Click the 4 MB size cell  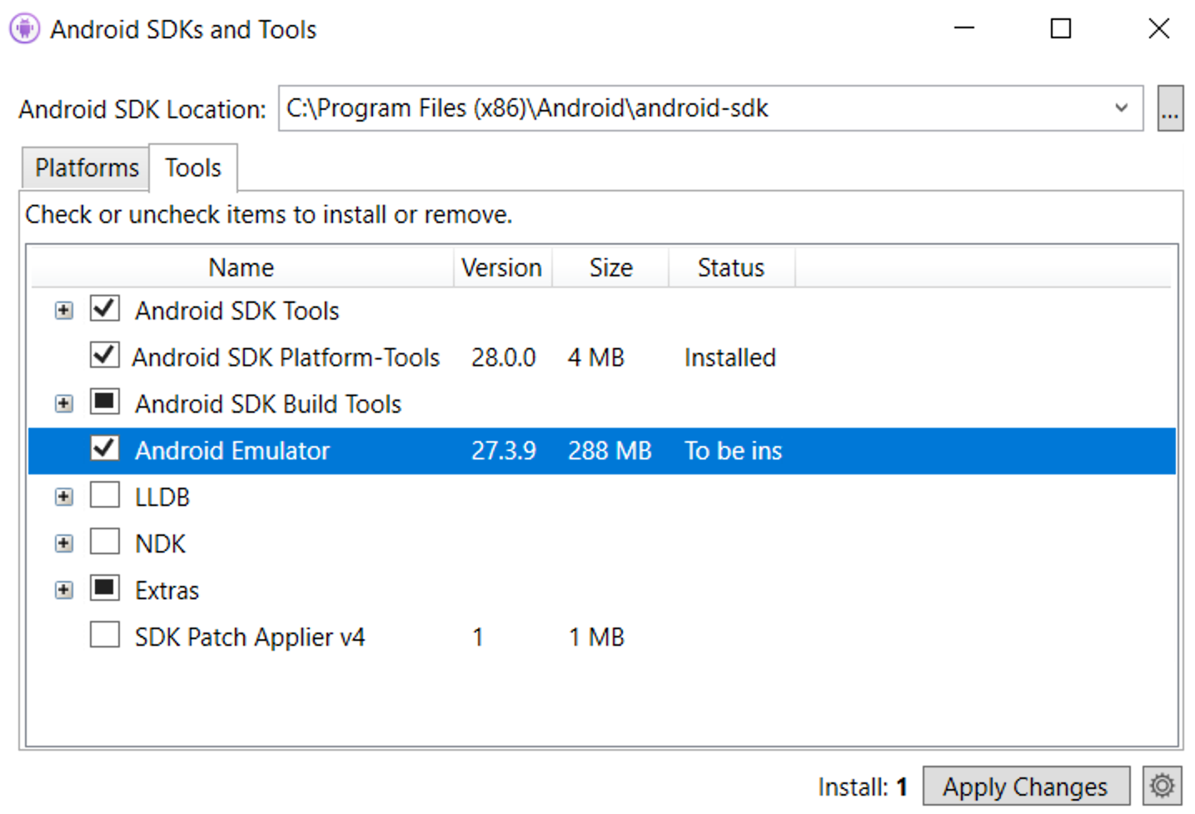click(596, 357)
